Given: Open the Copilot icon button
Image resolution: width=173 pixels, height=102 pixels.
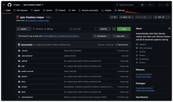Looking at the screenshot, I should [142, 5].
